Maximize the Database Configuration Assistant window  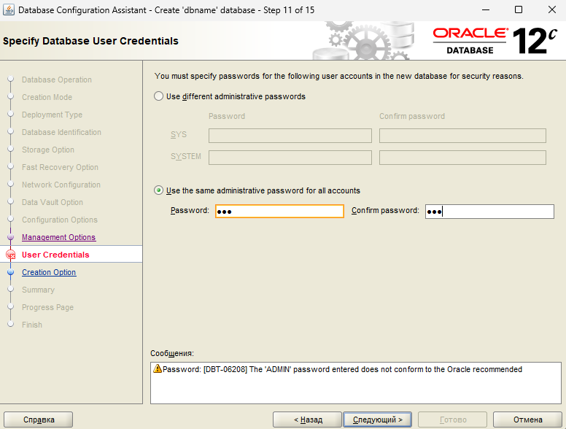tap(519, 9)
